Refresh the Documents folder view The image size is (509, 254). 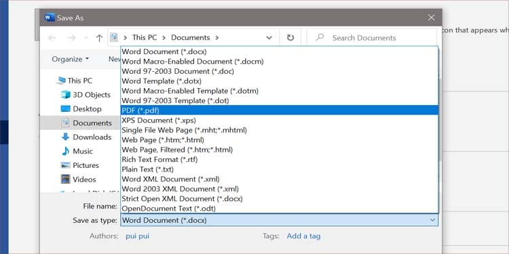click(x=290, y=37)
